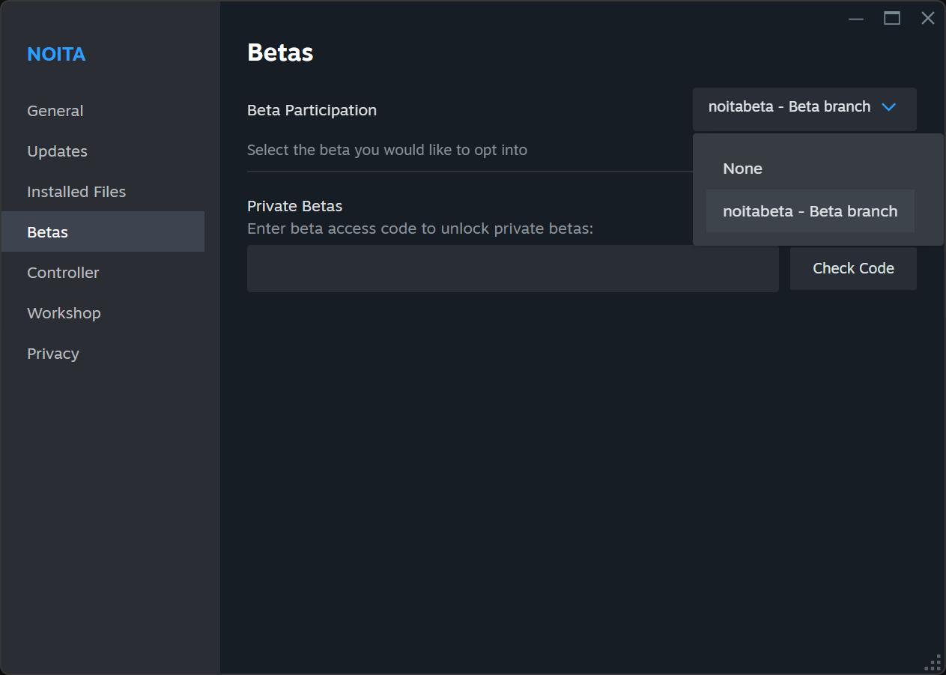Close the Noita properties window
This screenshot has width=946, height=675.
click(927, 17)
